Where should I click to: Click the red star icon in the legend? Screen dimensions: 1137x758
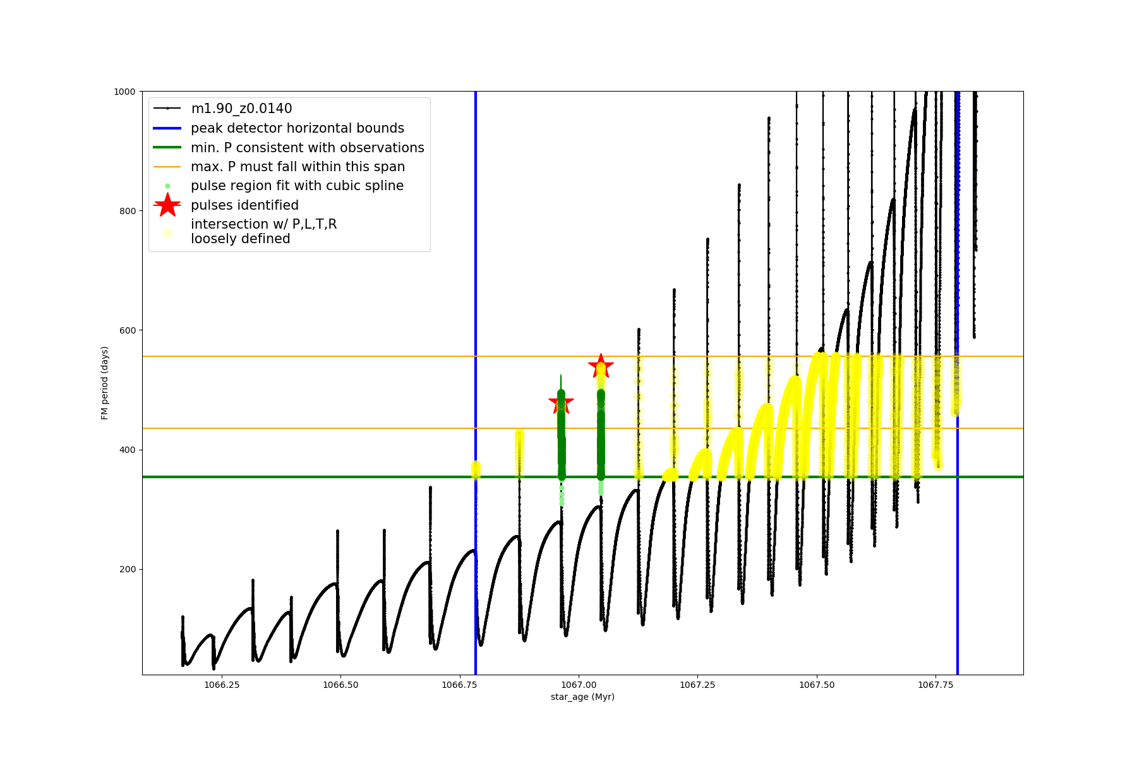pyautogui.click(x=167, y=205)
